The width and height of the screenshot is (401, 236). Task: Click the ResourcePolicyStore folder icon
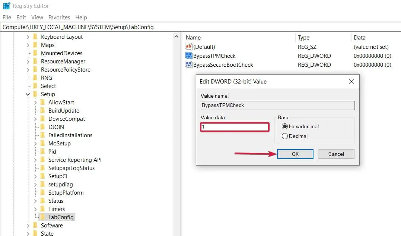pos(35,69)
